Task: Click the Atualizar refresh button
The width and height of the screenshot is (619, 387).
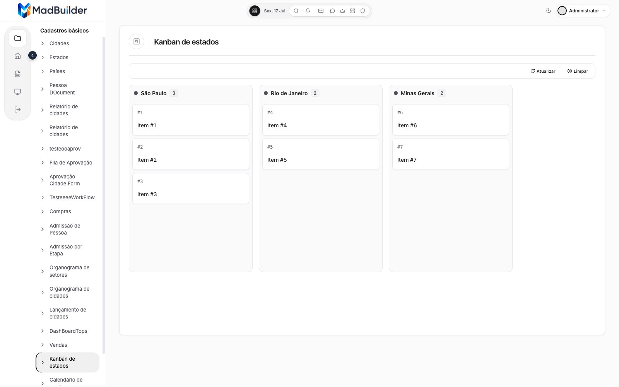Action: 543,71
